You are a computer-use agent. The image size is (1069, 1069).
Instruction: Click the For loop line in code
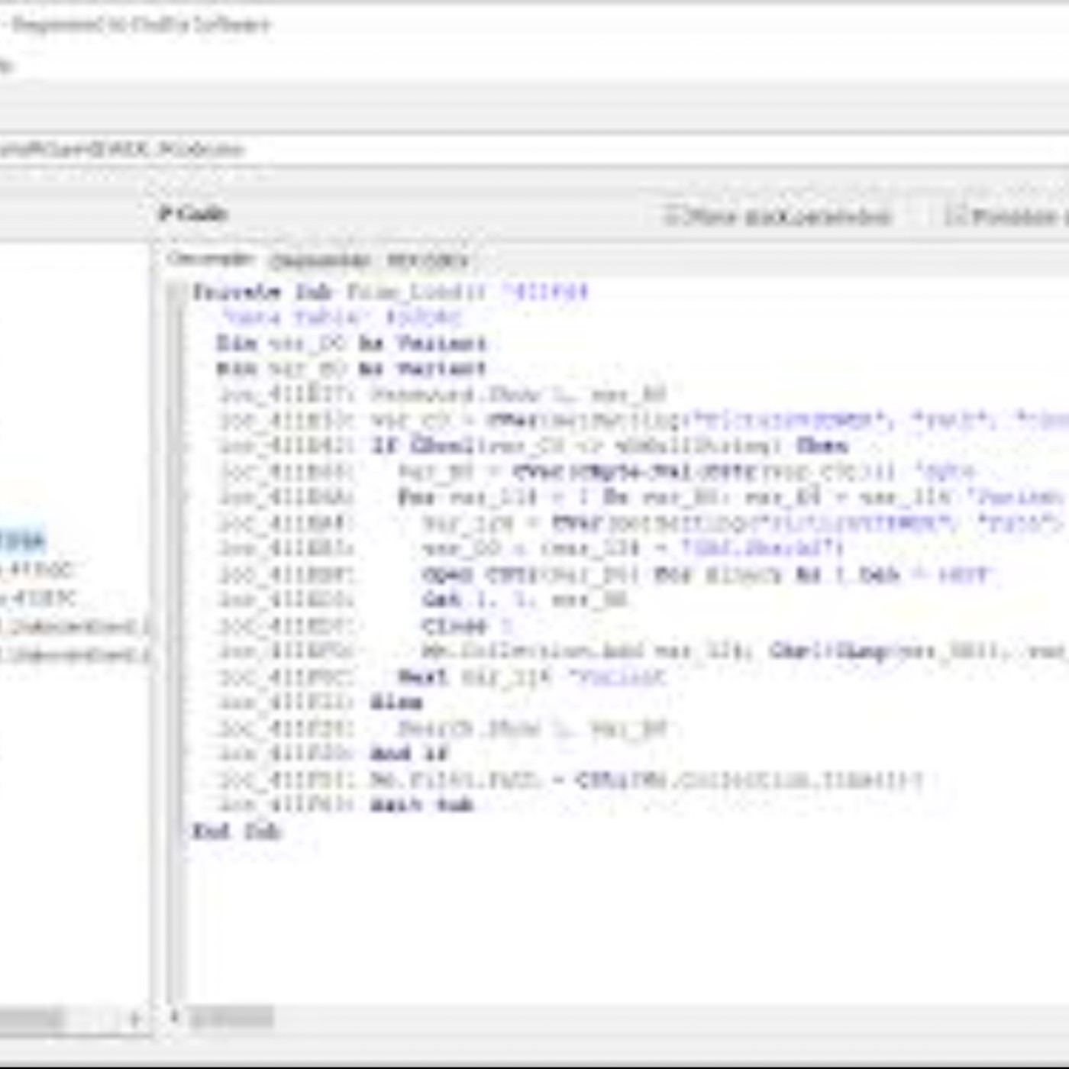tap(643, 498)
